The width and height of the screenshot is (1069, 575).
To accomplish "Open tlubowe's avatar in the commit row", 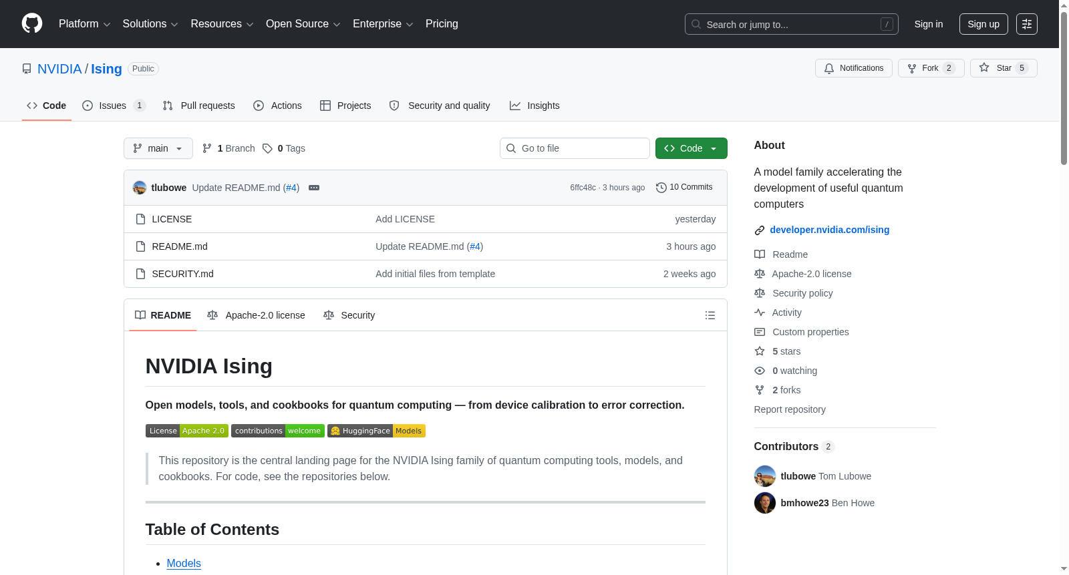I will coord(140,188).
